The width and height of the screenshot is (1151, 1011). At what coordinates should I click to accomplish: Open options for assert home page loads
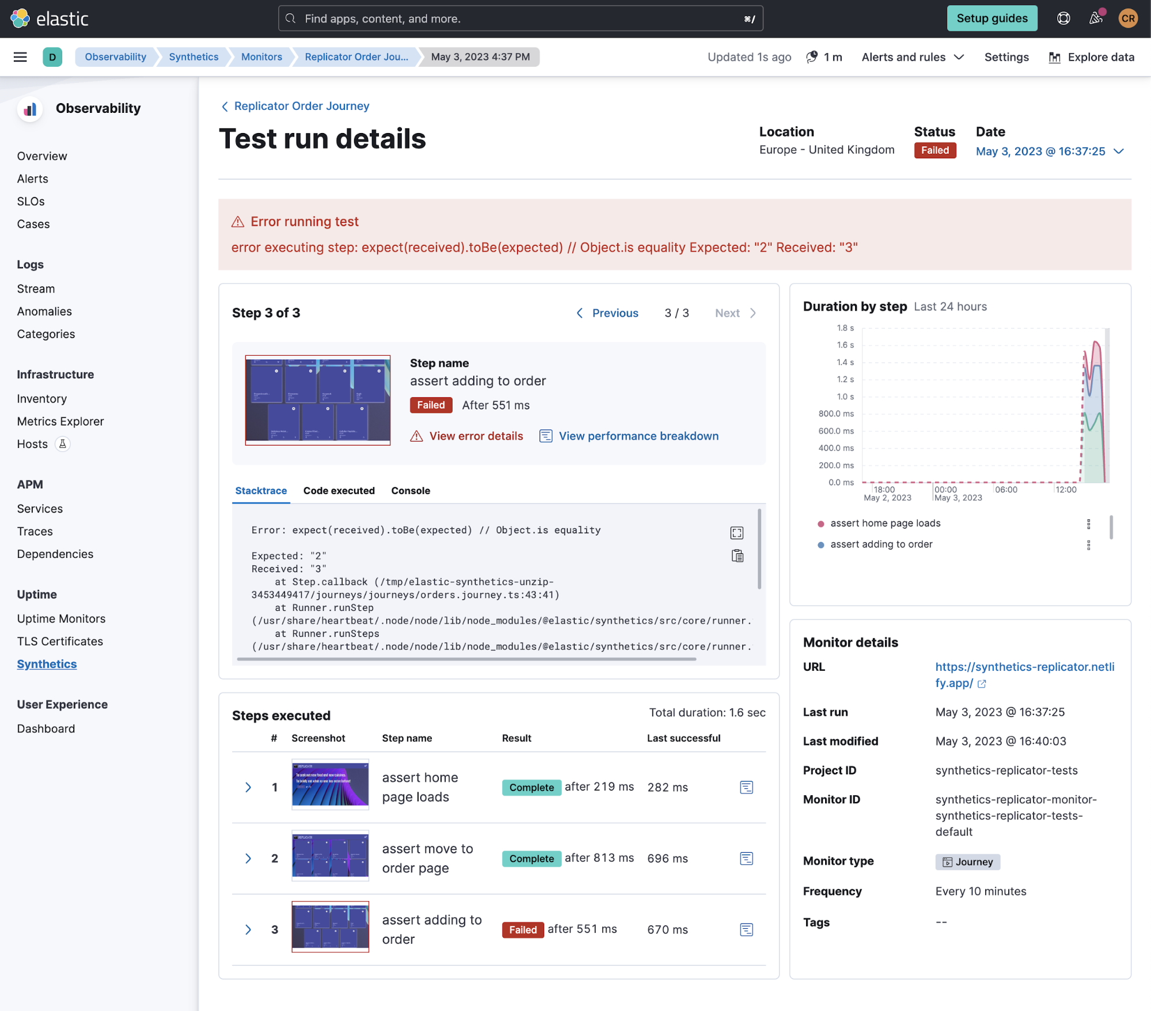[x=1088, y=524]
